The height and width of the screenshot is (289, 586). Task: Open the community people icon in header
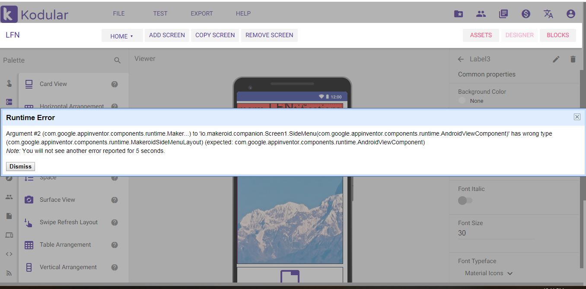[x=481, y=14]
